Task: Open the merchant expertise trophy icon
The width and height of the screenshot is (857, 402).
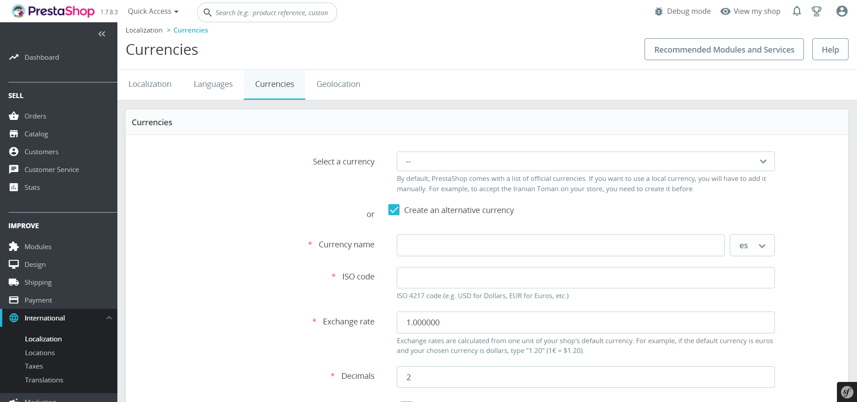Action: (816, 11)
